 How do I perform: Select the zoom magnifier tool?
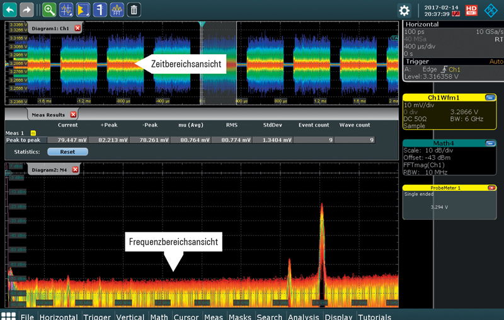49,10
